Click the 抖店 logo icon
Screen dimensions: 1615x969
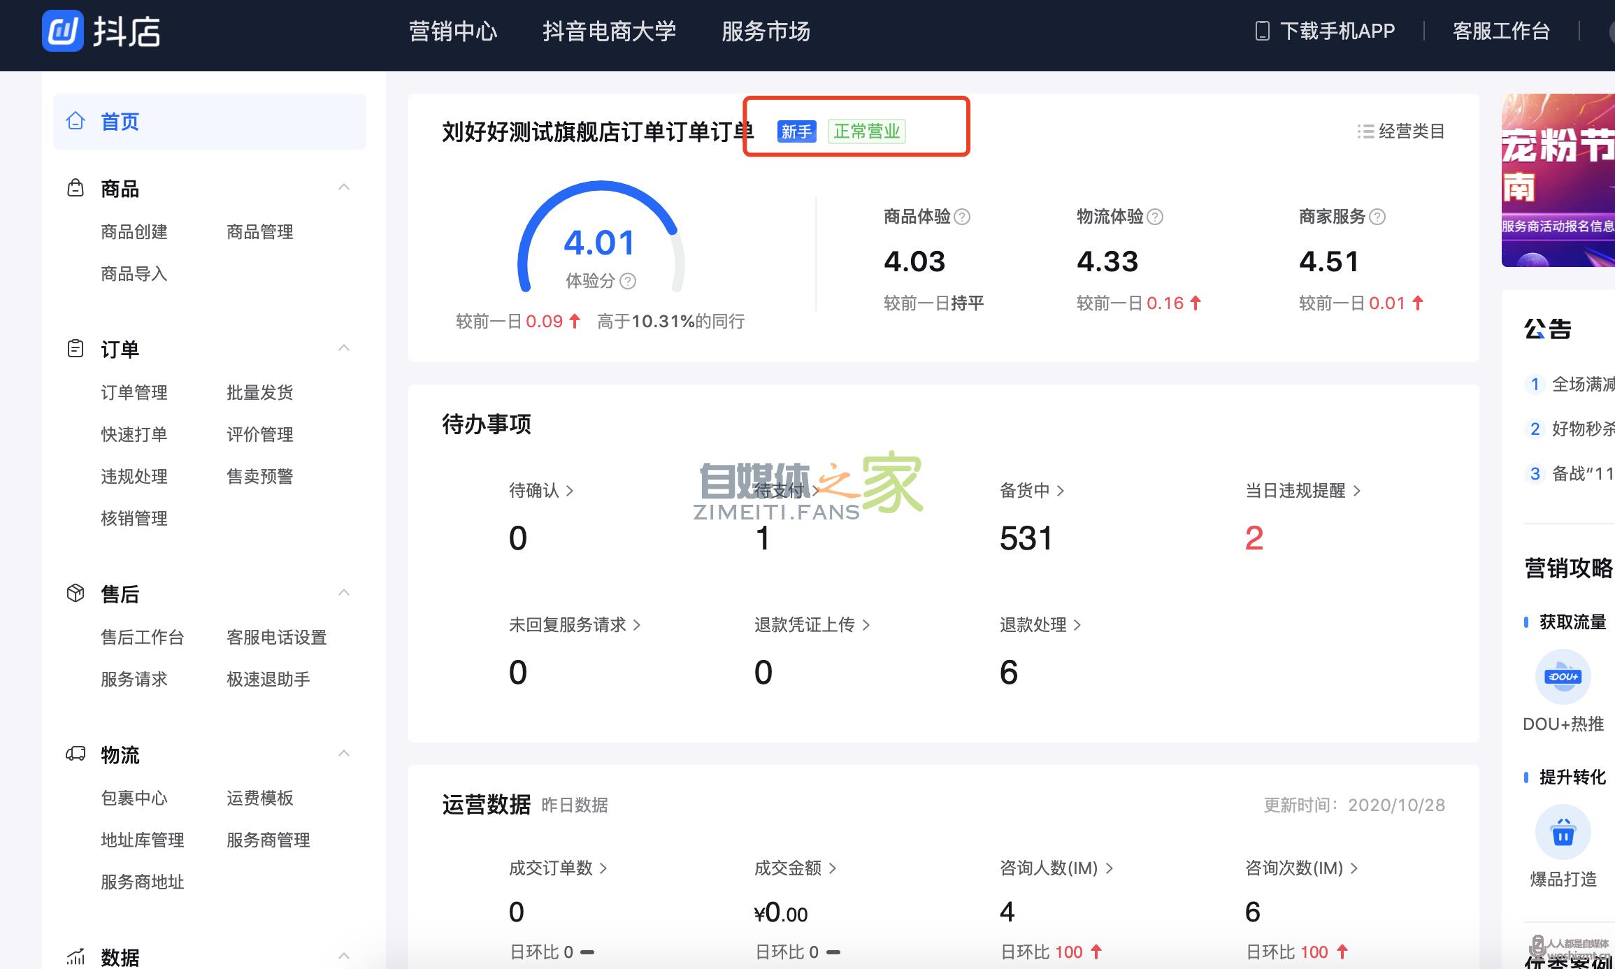(62, 31)
